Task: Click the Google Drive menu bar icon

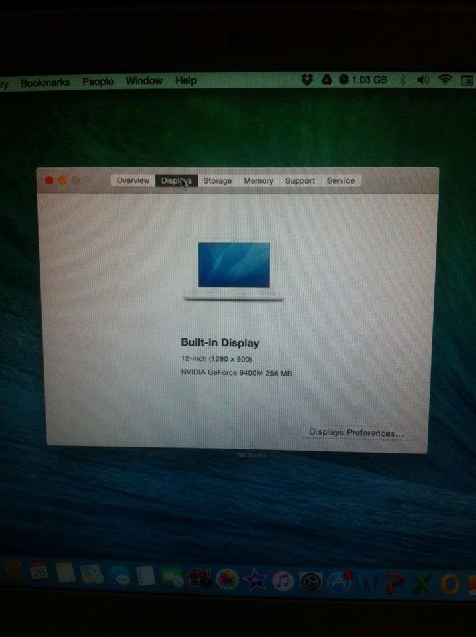Action: [x=327, y=80]
